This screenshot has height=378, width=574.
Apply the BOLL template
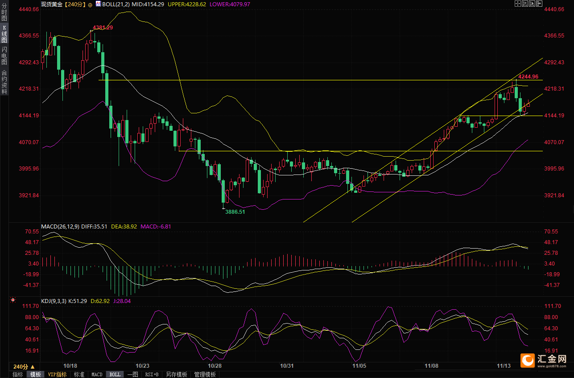[x=115, y=374]
